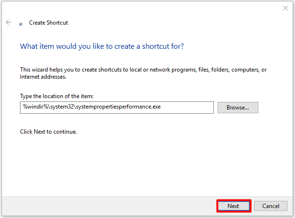The width and height of the screenshot is (295, 218).
Task: Focus the item location text field
Action: pos(116,108)
